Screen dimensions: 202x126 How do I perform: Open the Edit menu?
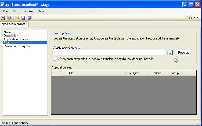tap(15, 11)
